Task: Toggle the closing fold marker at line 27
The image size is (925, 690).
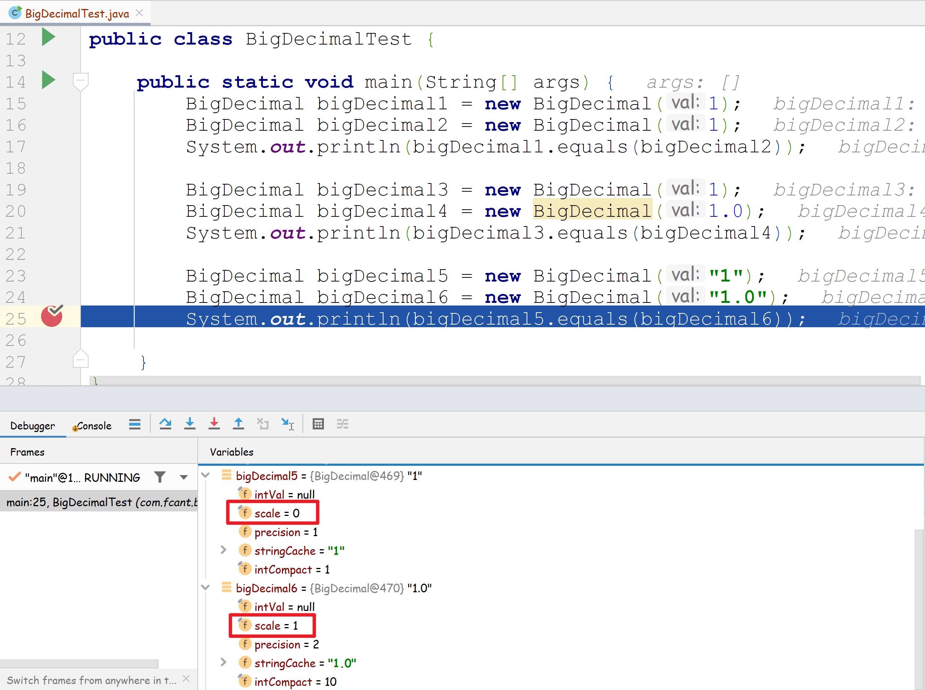Action: tap(80, 359)
